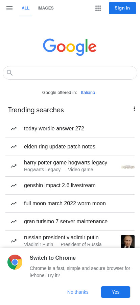The image size is (140, 305).
Task: Click trending arrow beside gran turismo 7
Action: coord(14,222)
